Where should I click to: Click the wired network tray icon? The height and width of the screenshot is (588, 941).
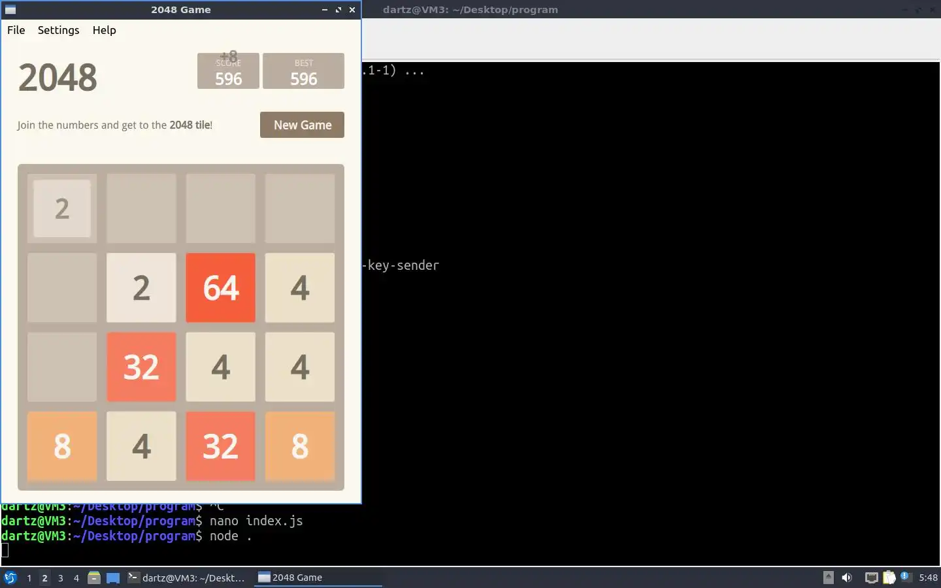point(871,578)
